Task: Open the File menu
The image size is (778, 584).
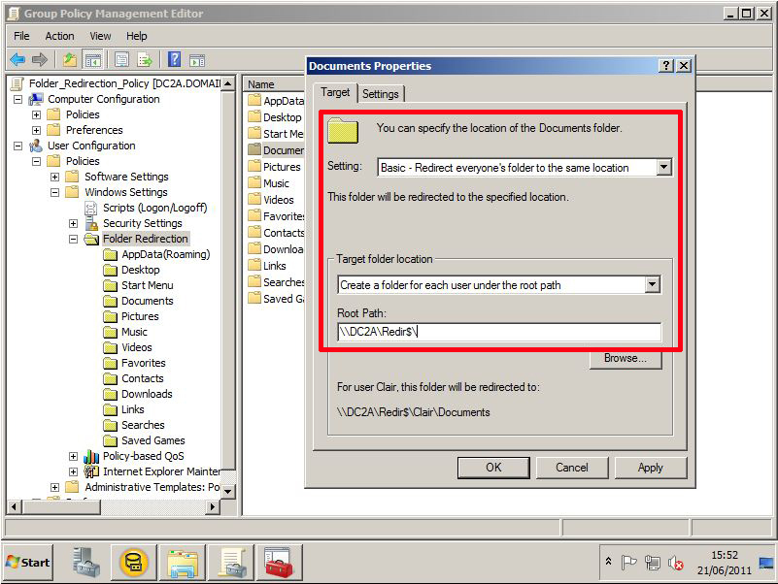Action: 21,36
